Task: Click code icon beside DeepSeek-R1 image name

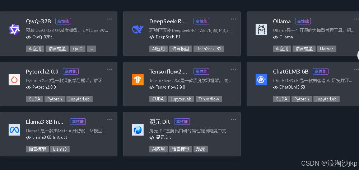Action: click(x=152, y=37)
